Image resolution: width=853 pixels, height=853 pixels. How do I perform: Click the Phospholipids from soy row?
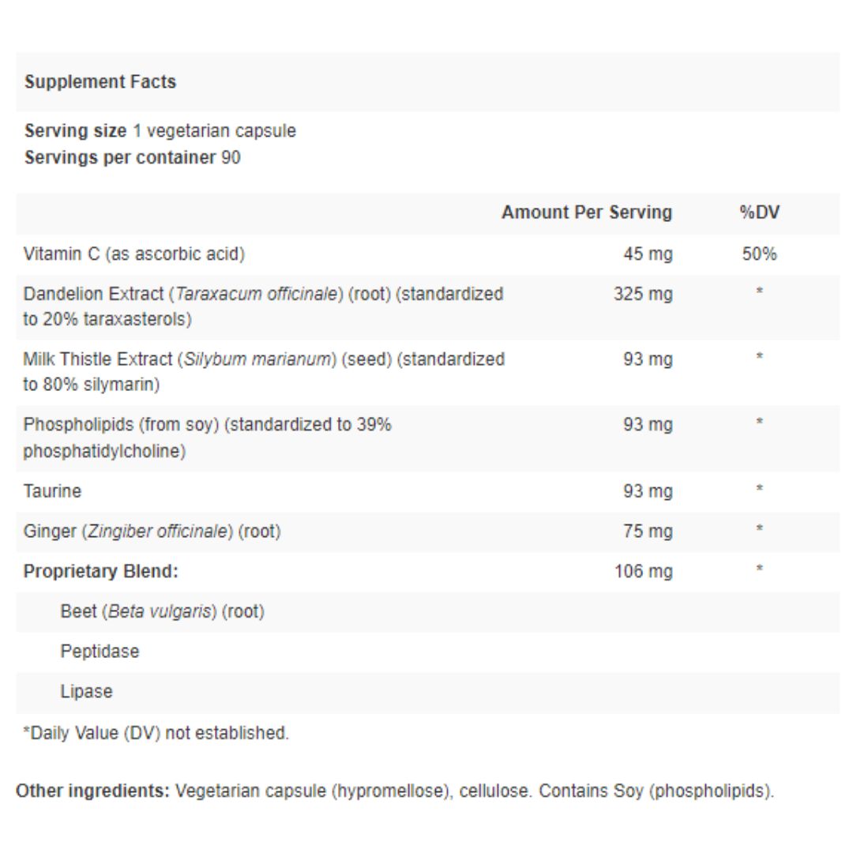click(x=427, y=438)
